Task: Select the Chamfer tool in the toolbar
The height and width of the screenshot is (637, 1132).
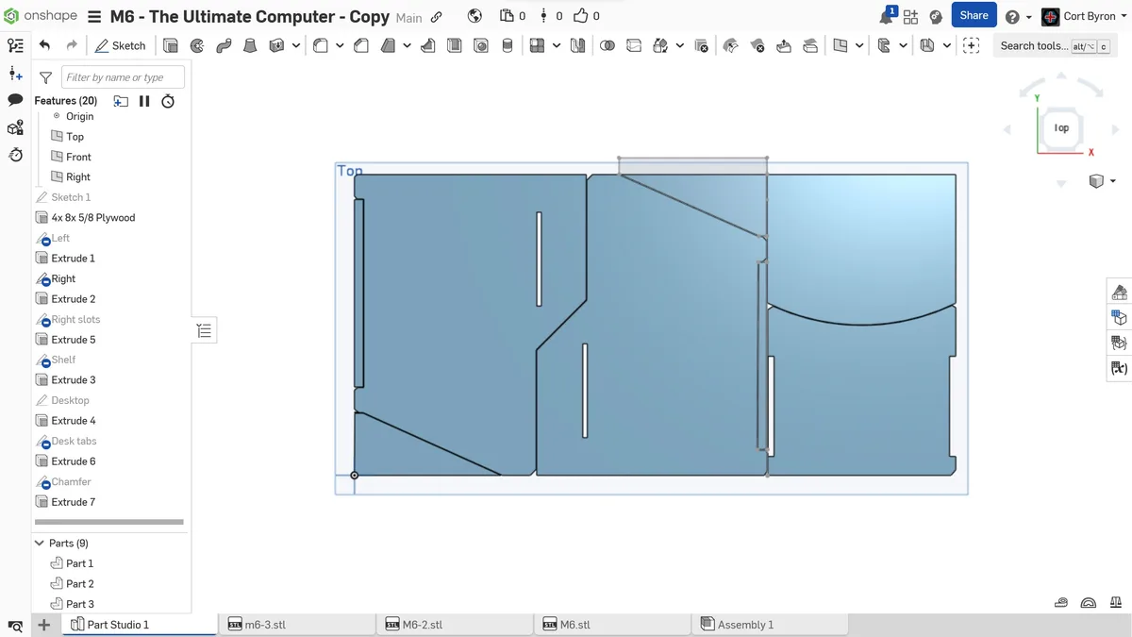Action: 361,45
